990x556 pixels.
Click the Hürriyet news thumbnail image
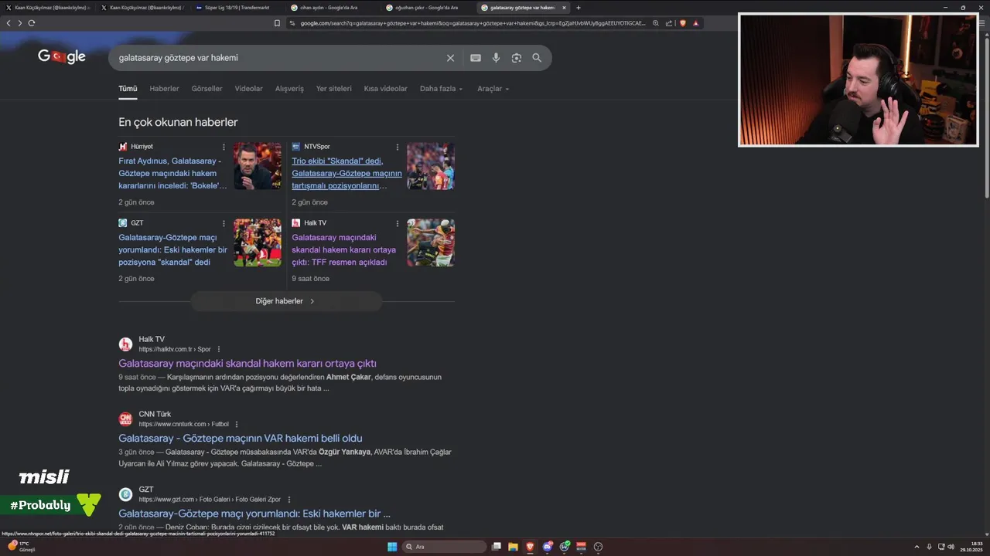(x=258, y=166)
